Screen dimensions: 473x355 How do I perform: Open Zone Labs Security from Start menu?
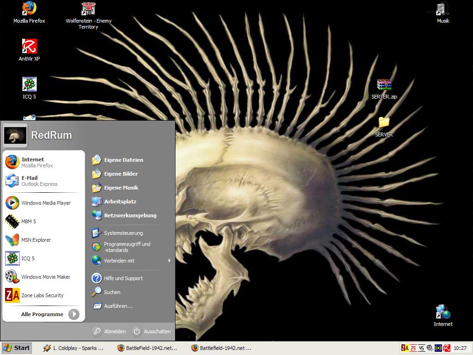(43, 295)
